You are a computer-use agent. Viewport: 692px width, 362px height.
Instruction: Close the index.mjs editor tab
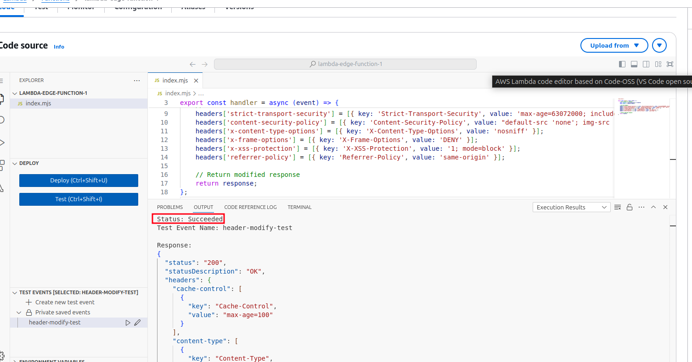196,81
